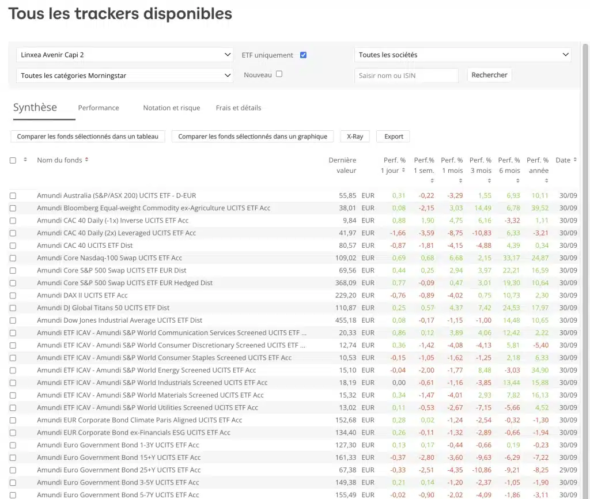The height and width of the screenshot is (499, 590).
Task: Sort by Perf. % 3 mois arrows
Action: click(x=489, y=180)
